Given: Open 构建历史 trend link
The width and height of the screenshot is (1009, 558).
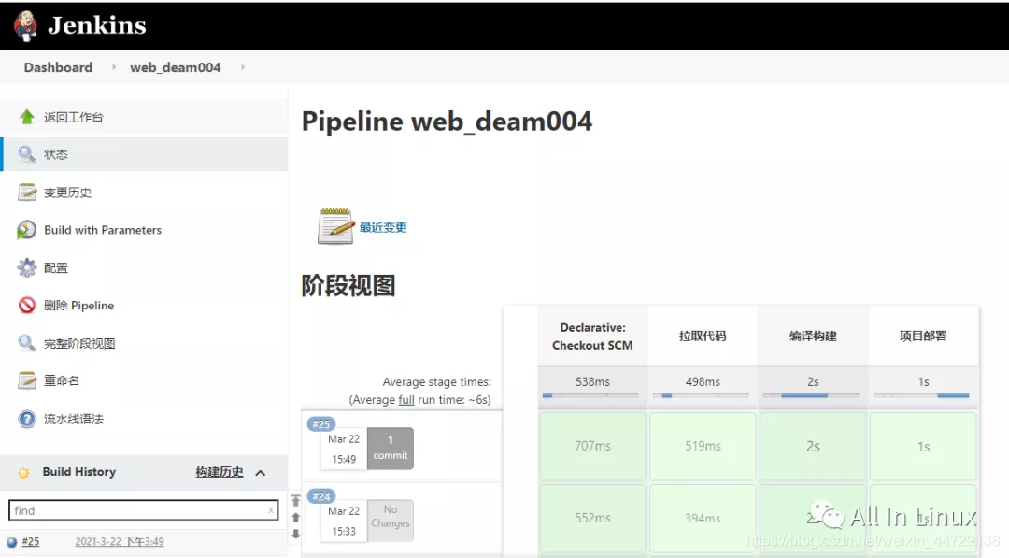Looking at the screenshot, I should (x=220, y=472).
